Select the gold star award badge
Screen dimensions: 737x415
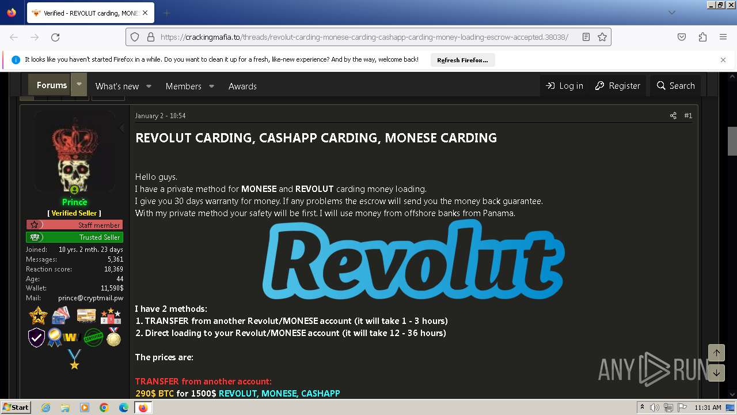point(38,315)
